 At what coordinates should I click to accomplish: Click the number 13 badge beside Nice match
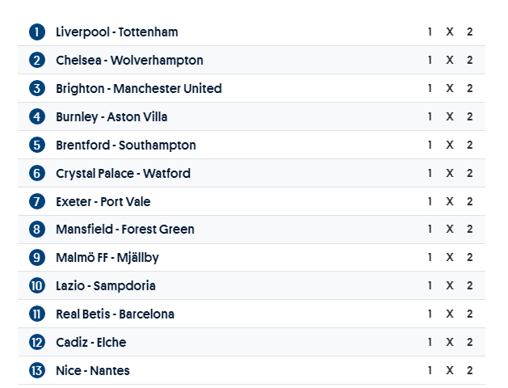(x=37, y=371)
